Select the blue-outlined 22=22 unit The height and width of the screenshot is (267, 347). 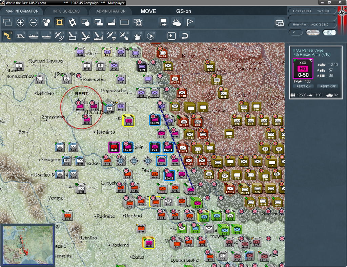click(x=169, y=175)
